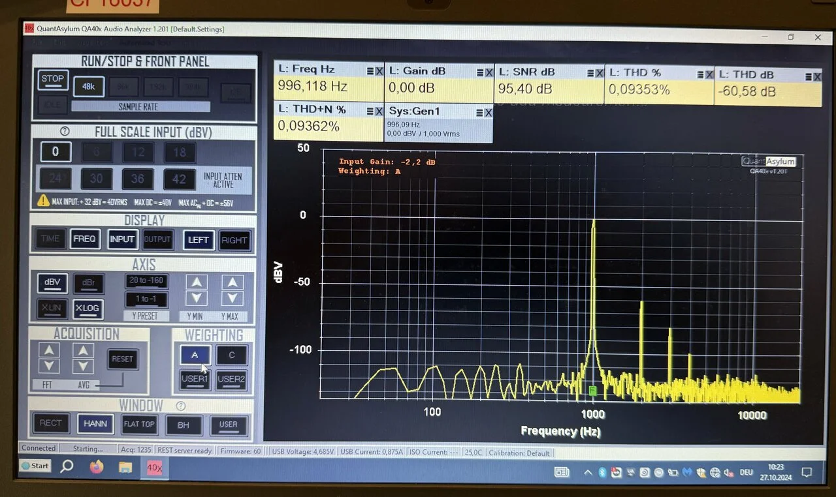Viewport: 836px width, 497px height.
Task: Switch the display to the RIGHT channel
Action: pos(234,240)
